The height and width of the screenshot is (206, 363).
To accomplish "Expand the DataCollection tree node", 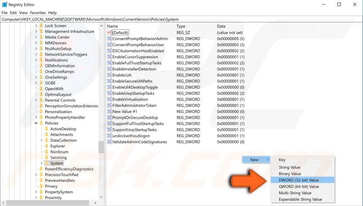I will pyautogui.click(x=41, y=140).
